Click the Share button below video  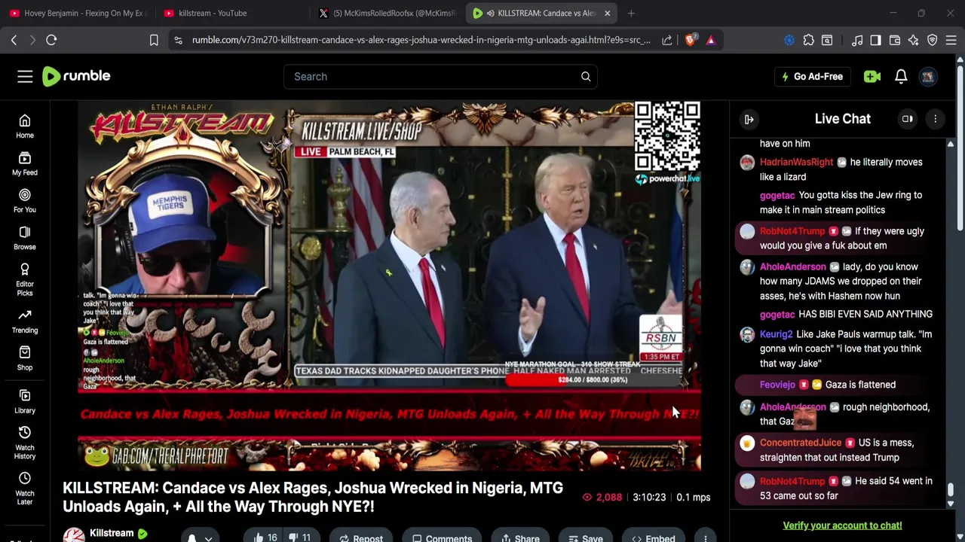pos(520,537)
